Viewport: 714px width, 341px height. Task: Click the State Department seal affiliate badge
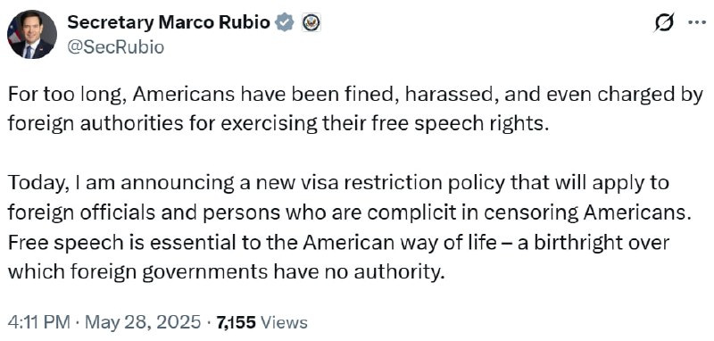pyautogui.click(x=311, y=22)
